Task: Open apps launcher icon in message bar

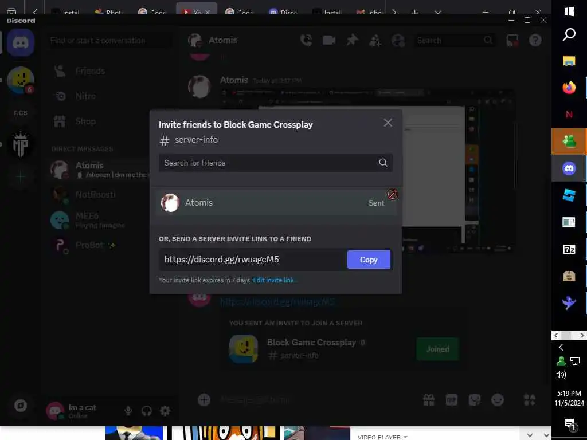Action: 530,400
